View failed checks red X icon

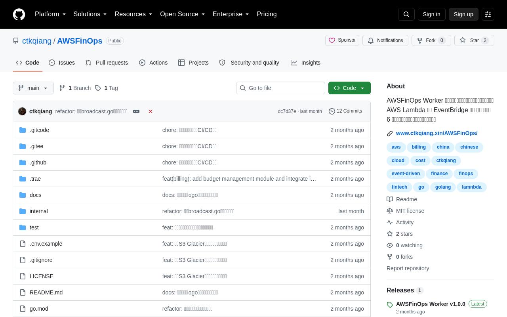tap(151, 111)
